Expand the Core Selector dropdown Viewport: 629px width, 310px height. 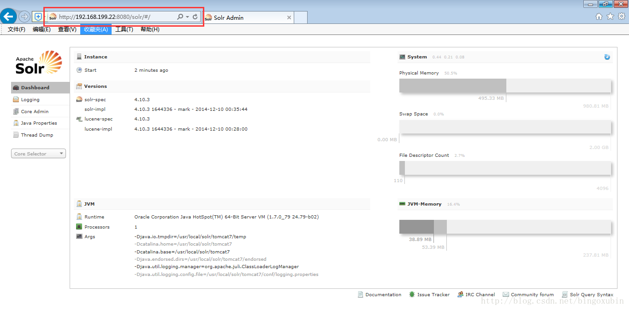pyautogui.click(x=38, y=154)
